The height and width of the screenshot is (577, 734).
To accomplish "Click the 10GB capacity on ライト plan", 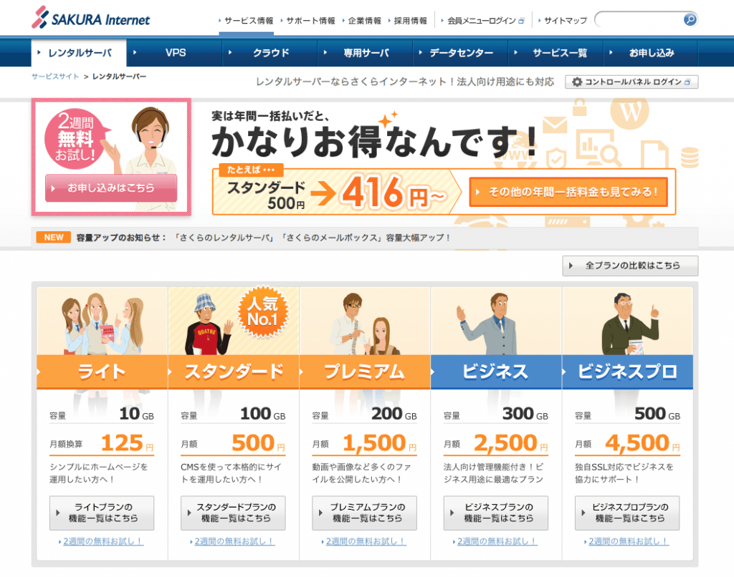I will coord(136,414).
